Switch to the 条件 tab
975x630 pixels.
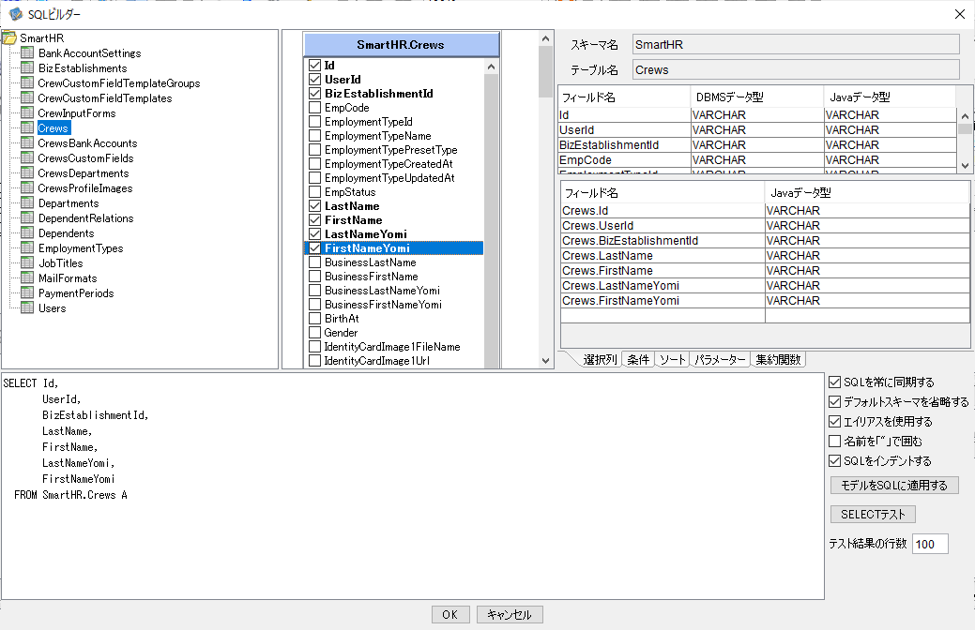coord(638,360)
